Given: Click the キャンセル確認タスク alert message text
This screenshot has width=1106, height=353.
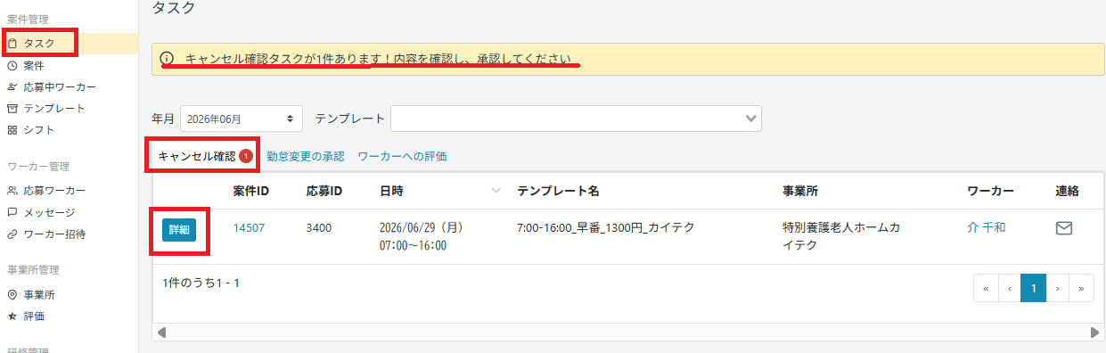Looking at the screenshot, I should (378, 59).
